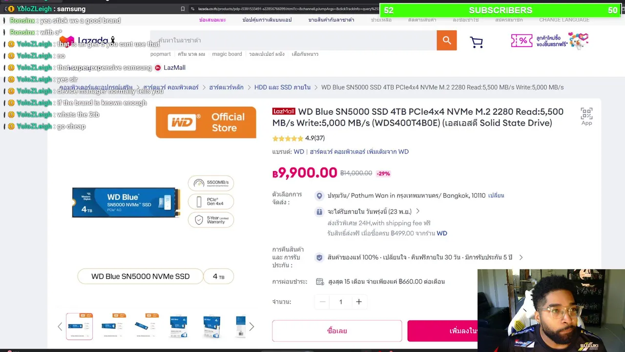Click the popmart suggested search
625x352 pixels.
(161, 54)
